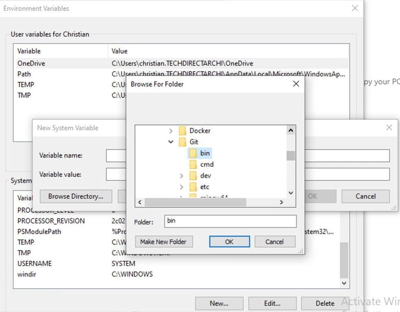Click the Browse Directory button
This screenshot has width=400, height=312.
click(x=76, y=196)
